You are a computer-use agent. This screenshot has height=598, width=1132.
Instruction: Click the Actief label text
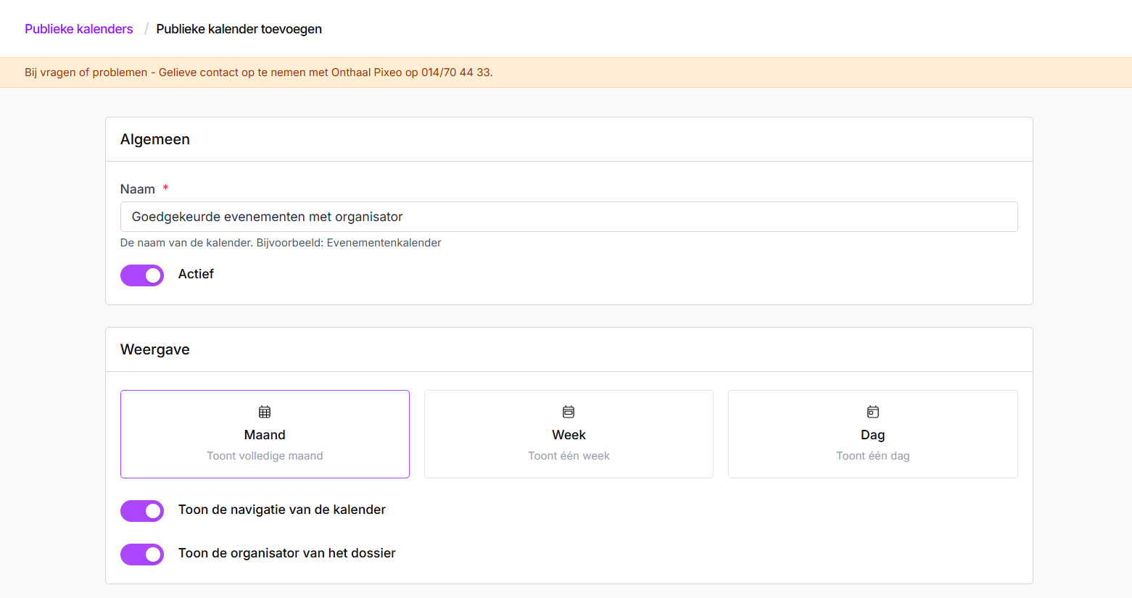196,274
